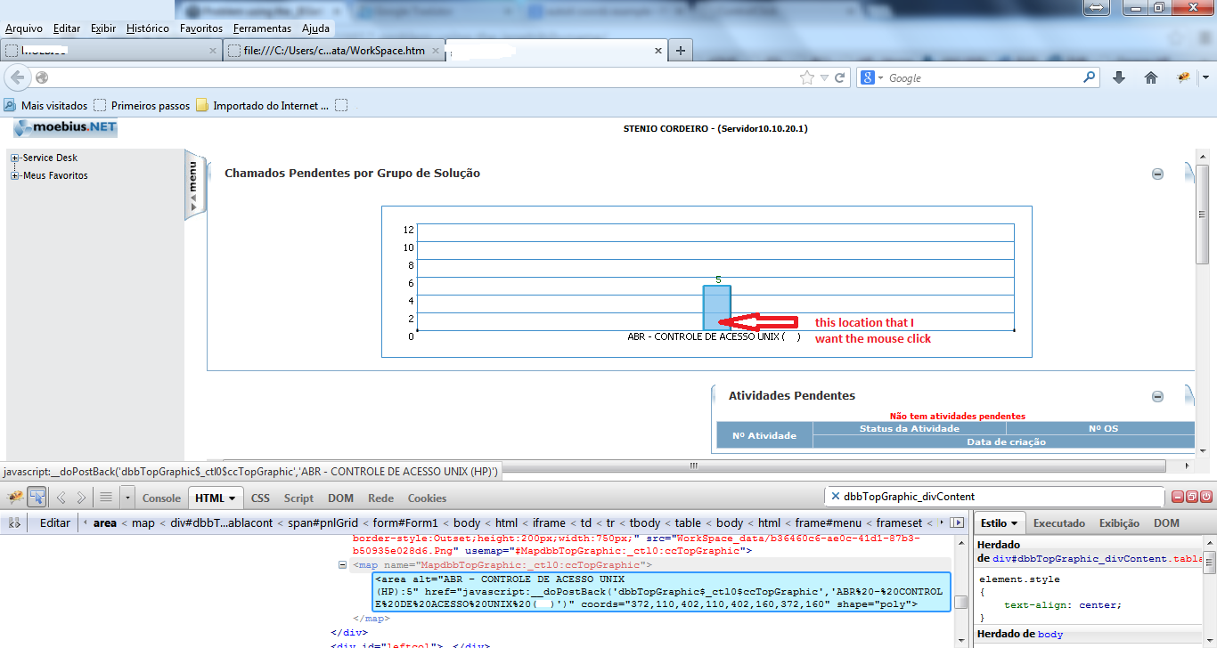The width and height of the screenshot is (1217, 648).
Task: Close the WorkSpace.htm tab
Action: coord(436,51)
